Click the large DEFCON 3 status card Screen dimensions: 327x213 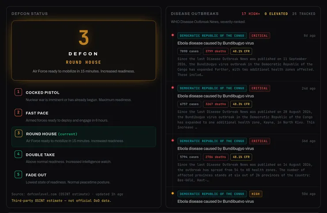coord(84,50)
